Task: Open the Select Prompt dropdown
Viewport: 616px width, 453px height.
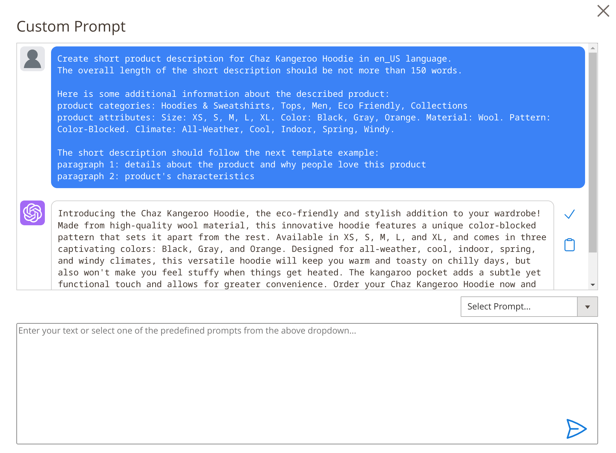Action: (529, 307)
